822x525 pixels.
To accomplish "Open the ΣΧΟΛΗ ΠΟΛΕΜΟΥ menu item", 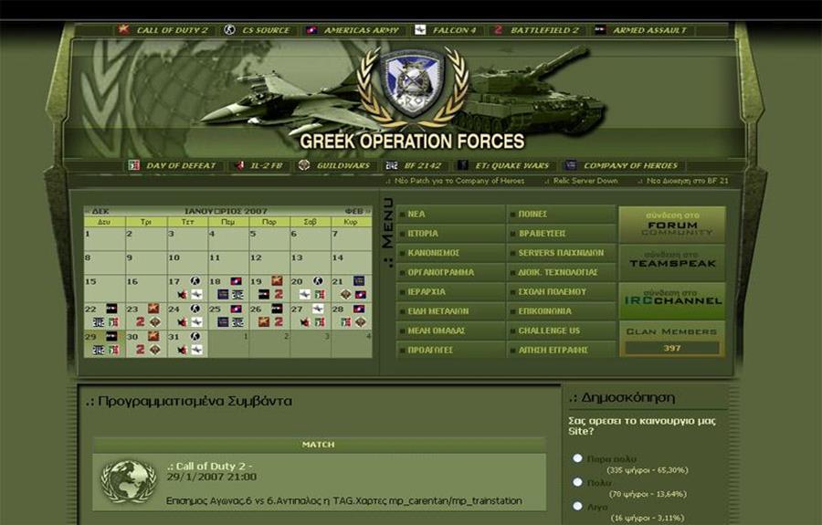I will click(561, 292).
